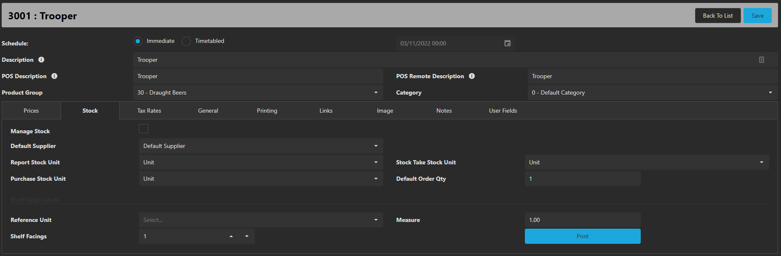The height and width of the screenshot is (256, 781).
Task: Open the Product Group dropdown
Action: [258, 92]
